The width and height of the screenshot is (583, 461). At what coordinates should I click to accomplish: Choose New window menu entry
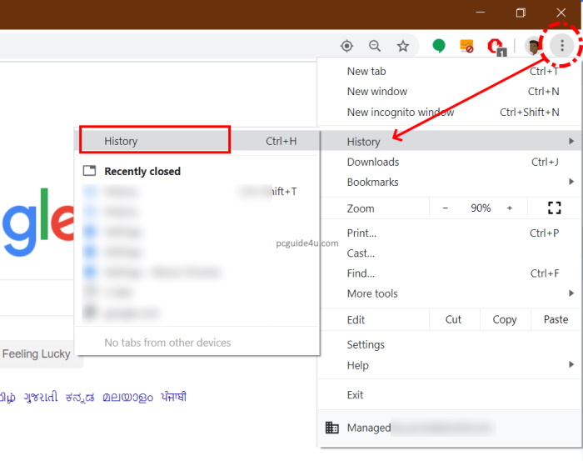[450, 92]
